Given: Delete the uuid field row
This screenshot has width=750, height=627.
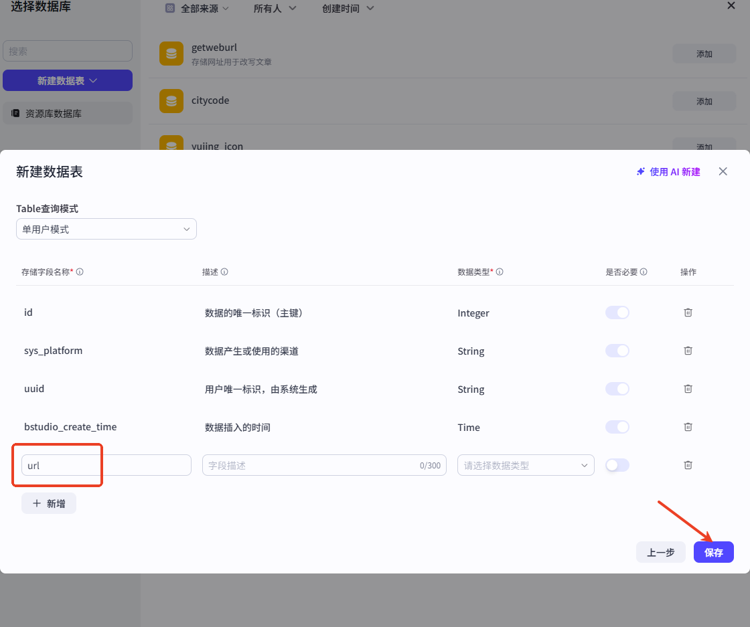Looking at the screenshot, I should click(x=688, y=389).
